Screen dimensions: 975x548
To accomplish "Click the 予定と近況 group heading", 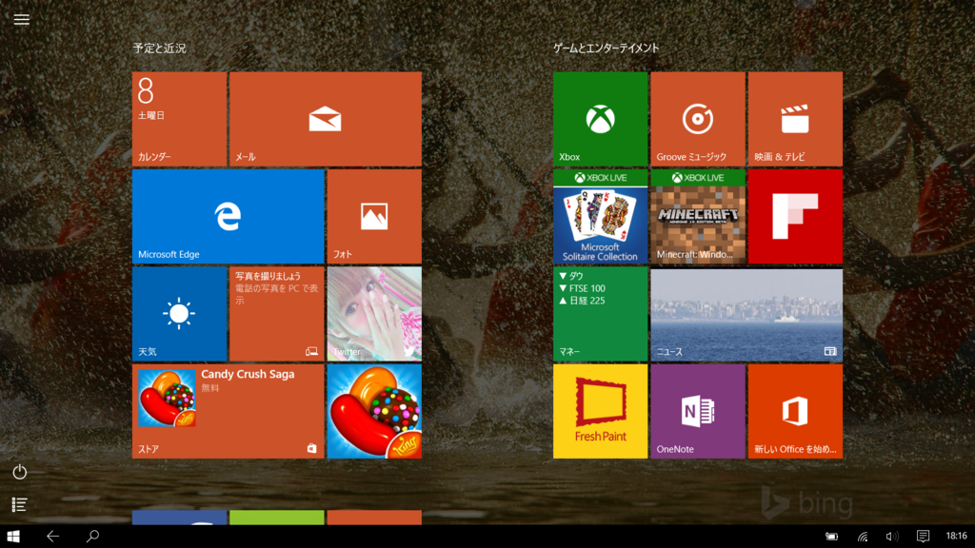I will tap(159, 48).
